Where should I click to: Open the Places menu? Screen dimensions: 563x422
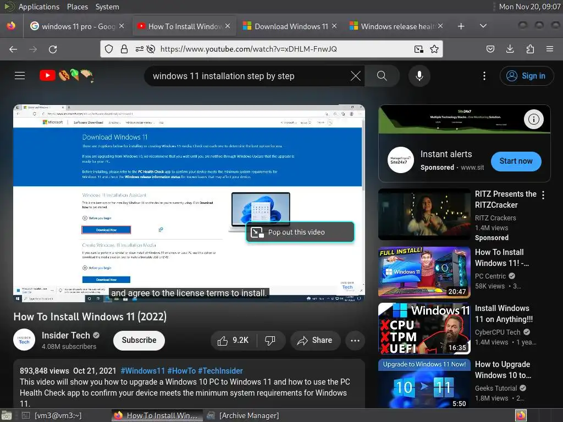tap(77, 7)
